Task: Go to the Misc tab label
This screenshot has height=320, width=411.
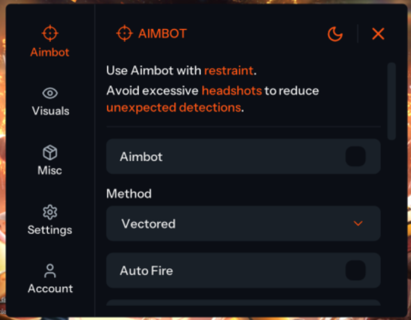Action: pos(49,170)
